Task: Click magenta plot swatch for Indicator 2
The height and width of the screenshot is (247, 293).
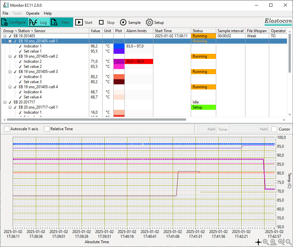Action: tap(119, 61)
